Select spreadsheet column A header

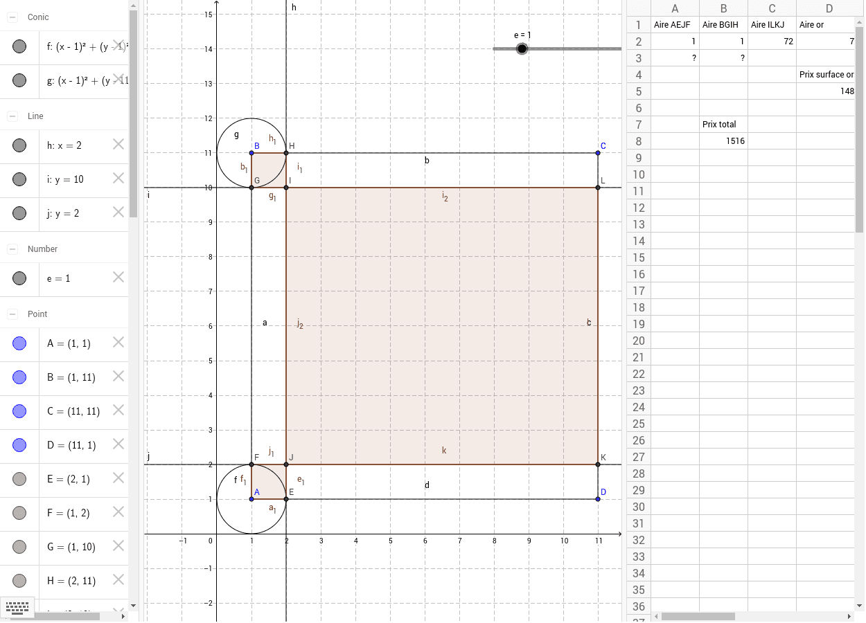(x=675, y=8)
